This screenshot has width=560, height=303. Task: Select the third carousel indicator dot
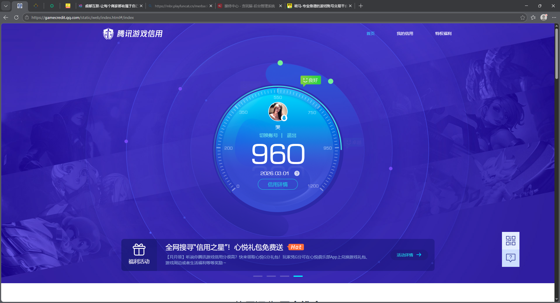point(284,276)
